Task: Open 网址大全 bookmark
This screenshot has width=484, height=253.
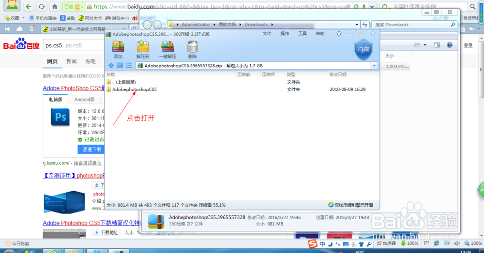Action: pos(90,18)
